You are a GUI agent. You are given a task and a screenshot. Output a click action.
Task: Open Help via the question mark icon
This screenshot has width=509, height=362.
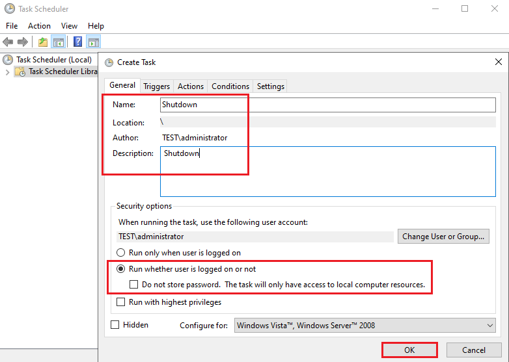tap(77, 42)
